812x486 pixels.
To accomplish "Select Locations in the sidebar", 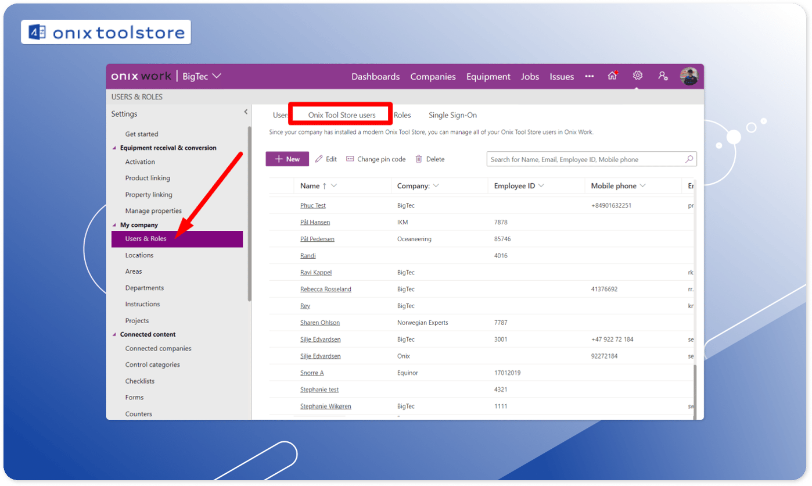I will click(139, 255).
